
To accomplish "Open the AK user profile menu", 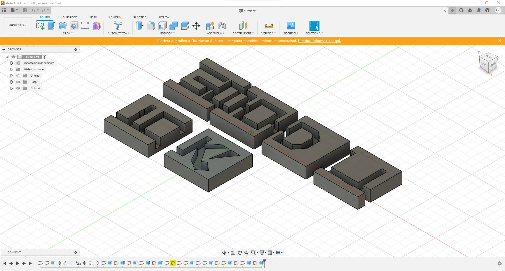I will (x=498, y=10).
